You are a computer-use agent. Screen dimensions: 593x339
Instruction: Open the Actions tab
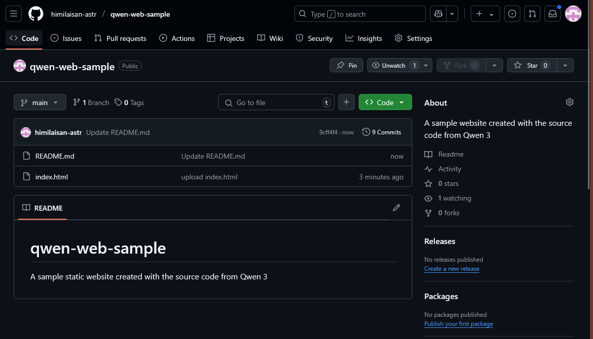tap(177, 38)
